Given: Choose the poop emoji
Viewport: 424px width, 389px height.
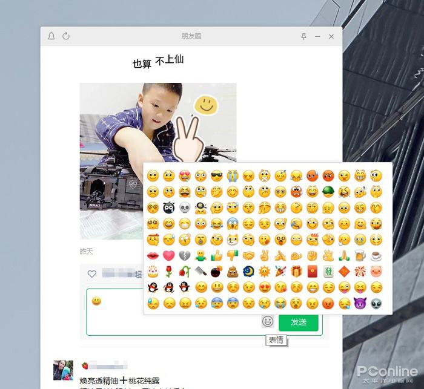Looking at the screenshot, I should pos(233,272).
